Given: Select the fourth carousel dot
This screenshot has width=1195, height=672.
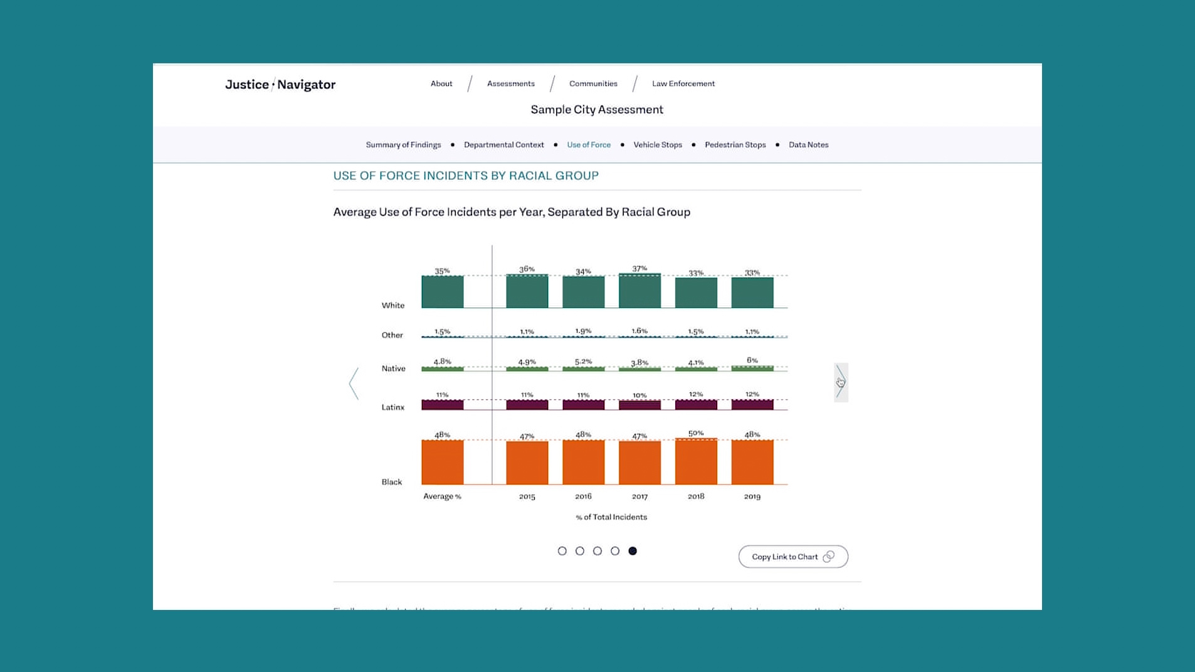Looking at the screenshot, I should tap(614, 551).
